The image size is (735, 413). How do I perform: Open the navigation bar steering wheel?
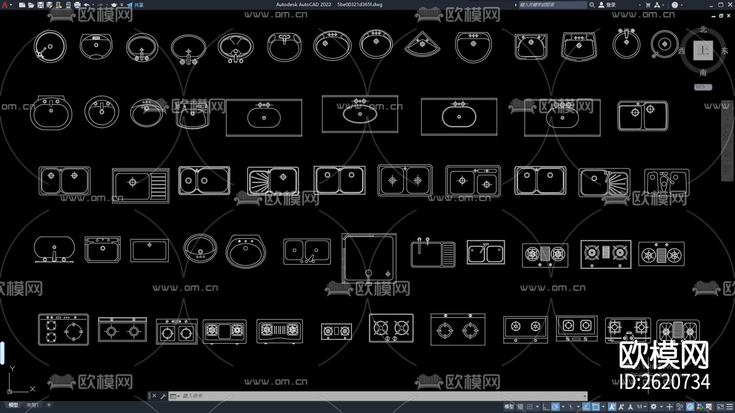[x=727, y=111]
